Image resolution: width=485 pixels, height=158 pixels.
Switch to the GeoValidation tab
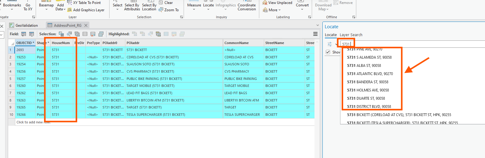[x=23, y=26]
